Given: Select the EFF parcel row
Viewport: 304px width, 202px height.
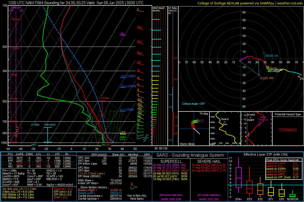Looking at the screenshot, I should coord(39,161).
